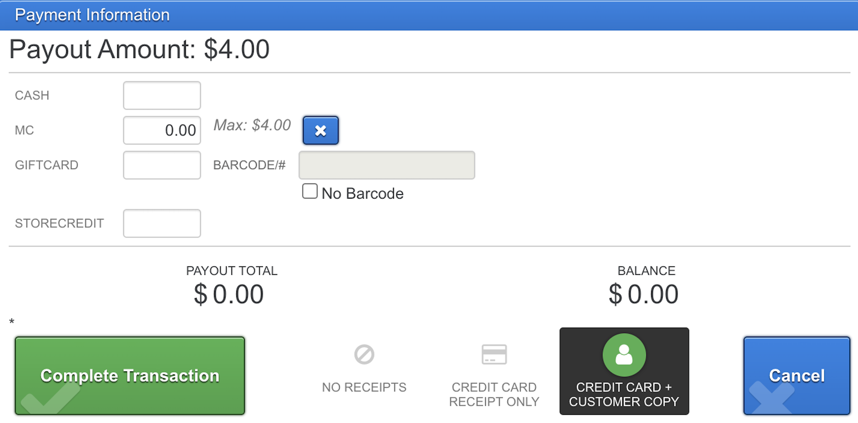Viewport: 858px width, 423px height.
Task: Click the Max: $4.00 hint text
Action: tap(252, 125)
